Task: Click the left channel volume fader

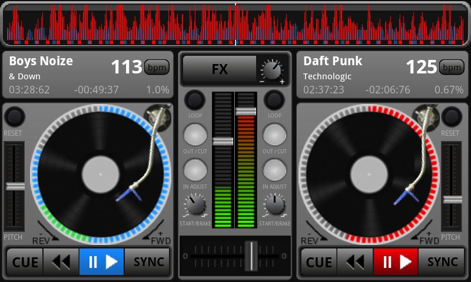Action: (x=223, y=142)
